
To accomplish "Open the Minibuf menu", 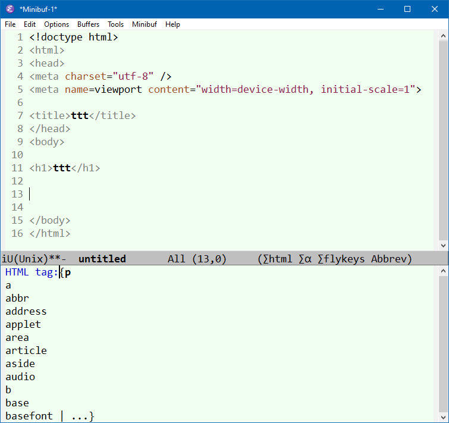I will [x=145, y=24].
